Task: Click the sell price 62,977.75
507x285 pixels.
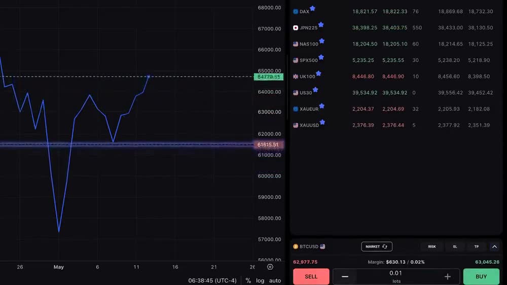Action: click(x=305, y=262)
